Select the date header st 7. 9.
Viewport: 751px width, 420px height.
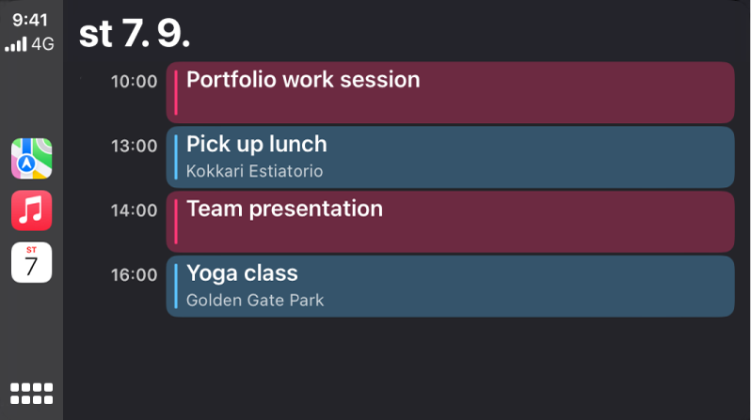pyautogui.click(x=136, y=33)
